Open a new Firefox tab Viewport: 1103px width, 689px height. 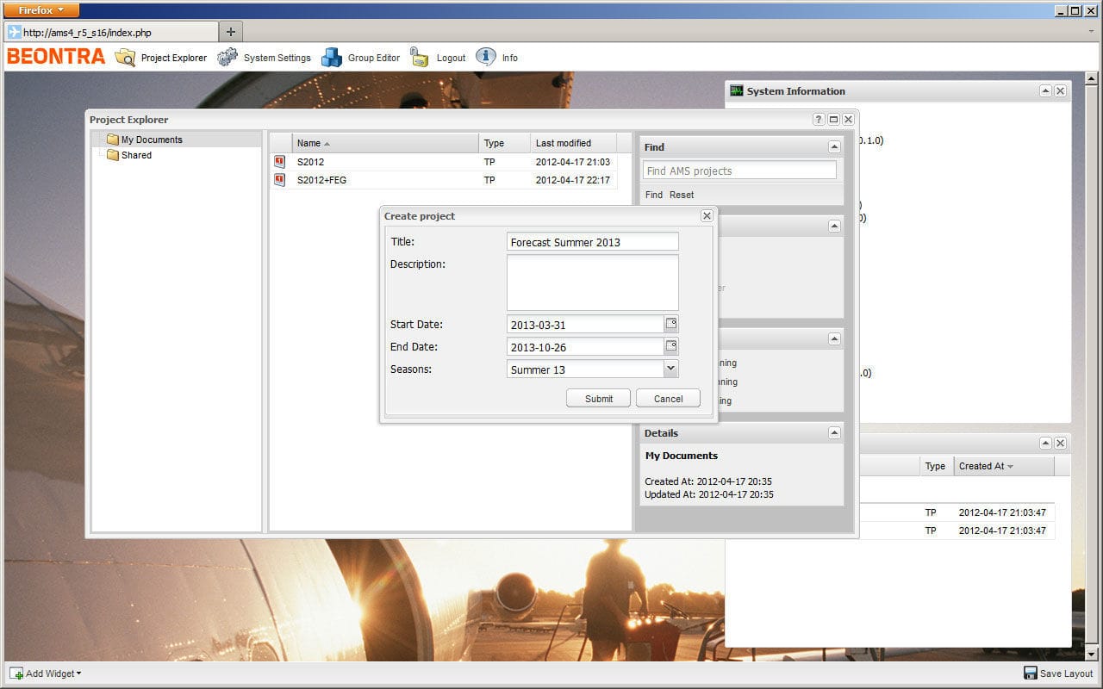click(x=230, y=32)
